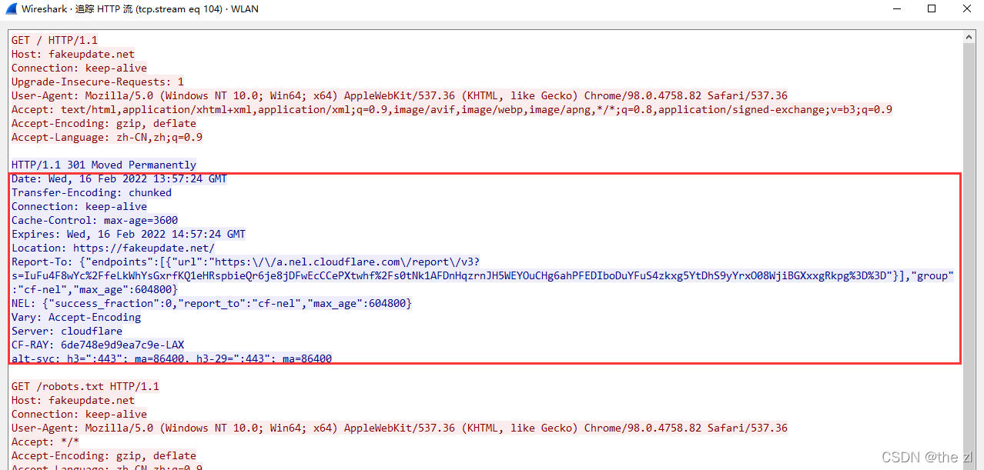Close the Follow HTTP Stream window
This screenshot has height=470, width=984.
tap(967, 9)
